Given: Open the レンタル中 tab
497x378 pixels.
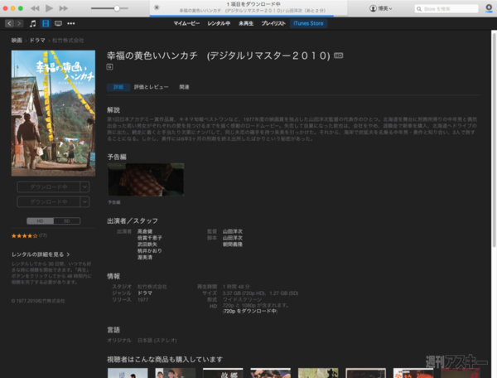Looking at the screenshot, I should pos(219,23).
